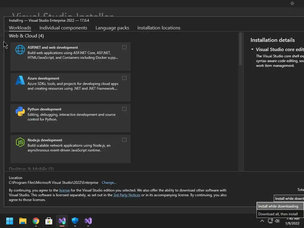Click the install path C:\Program Files text
This screenshot has width=304, height=228.
pos(53,183)
